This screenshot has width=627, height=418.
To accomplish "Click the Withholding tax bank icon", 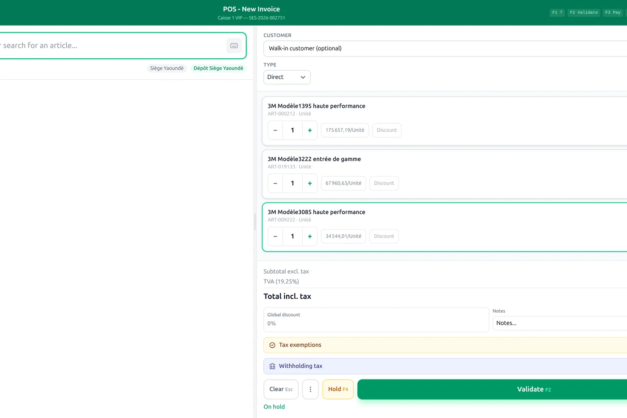I will [x=272, y=366].
